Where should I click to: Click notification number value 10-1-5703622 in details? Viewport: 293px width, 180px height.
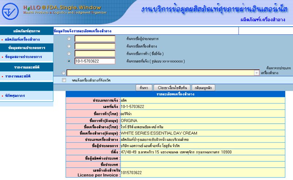coord(133,106)
